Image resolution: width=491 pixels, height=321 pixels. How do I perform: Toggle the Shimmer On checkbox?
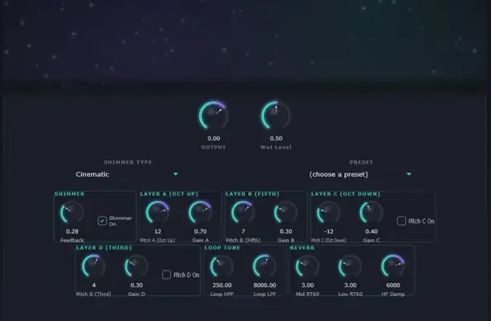pyautogui.click(x=102, y=221)
